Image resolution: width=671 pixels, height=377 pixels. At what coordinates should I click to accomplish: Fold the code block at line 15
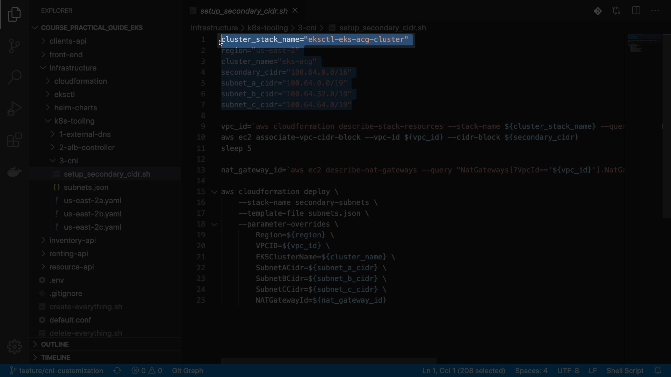coord(214,192)
